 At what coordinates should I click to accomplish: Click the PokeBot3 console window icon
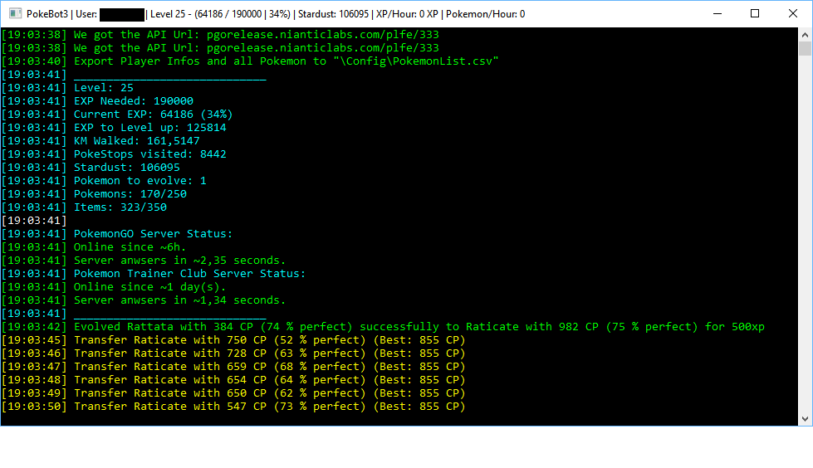tap(16, 14)
